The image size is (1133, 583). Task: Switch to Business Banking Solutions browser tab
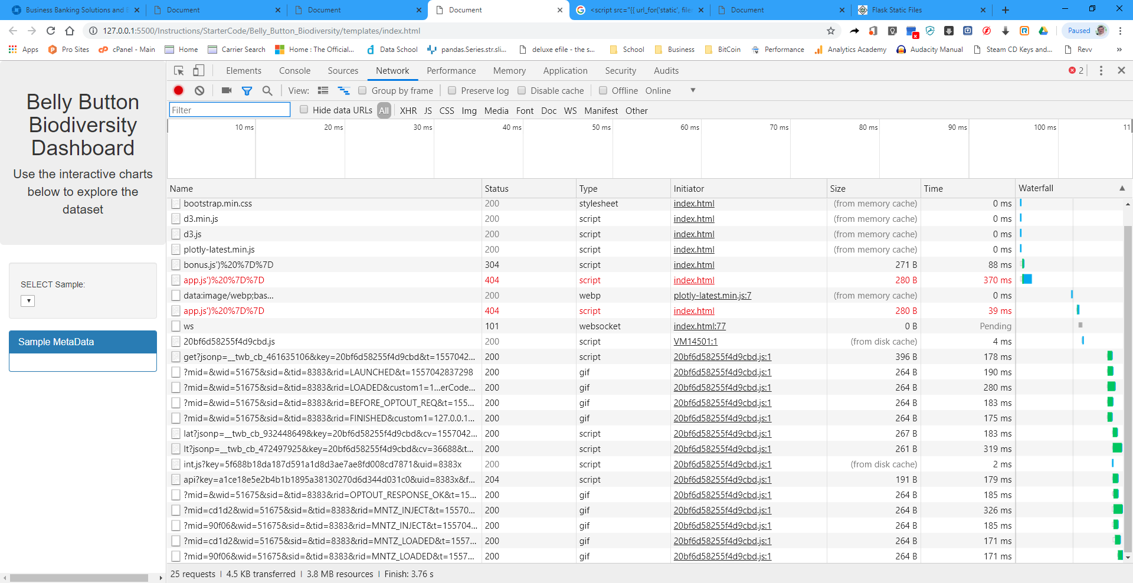click(75, 10)
